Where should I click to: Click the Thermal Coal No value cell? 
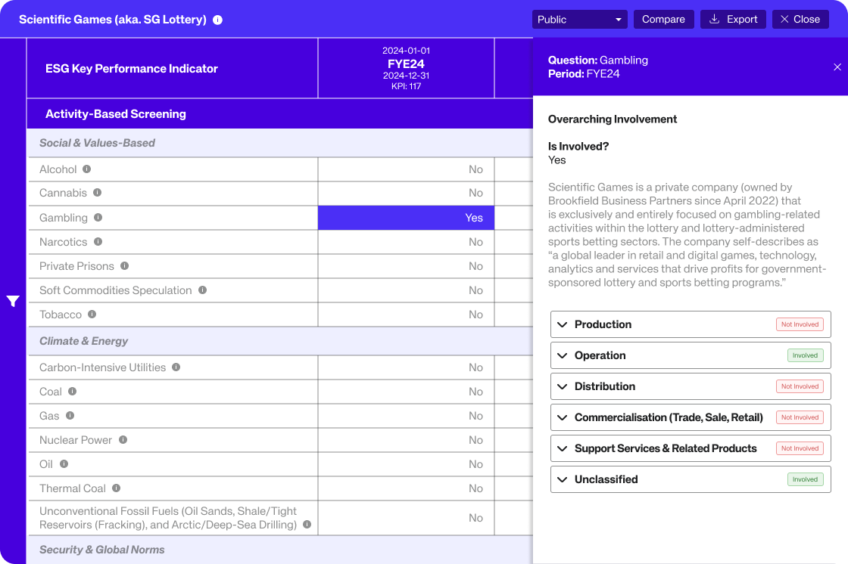pos(406,488)
